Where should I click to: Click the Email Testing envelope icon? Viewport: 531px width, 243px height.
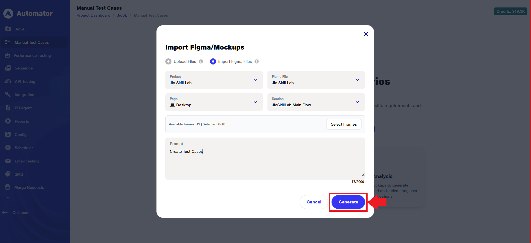(x=8, y=161)
